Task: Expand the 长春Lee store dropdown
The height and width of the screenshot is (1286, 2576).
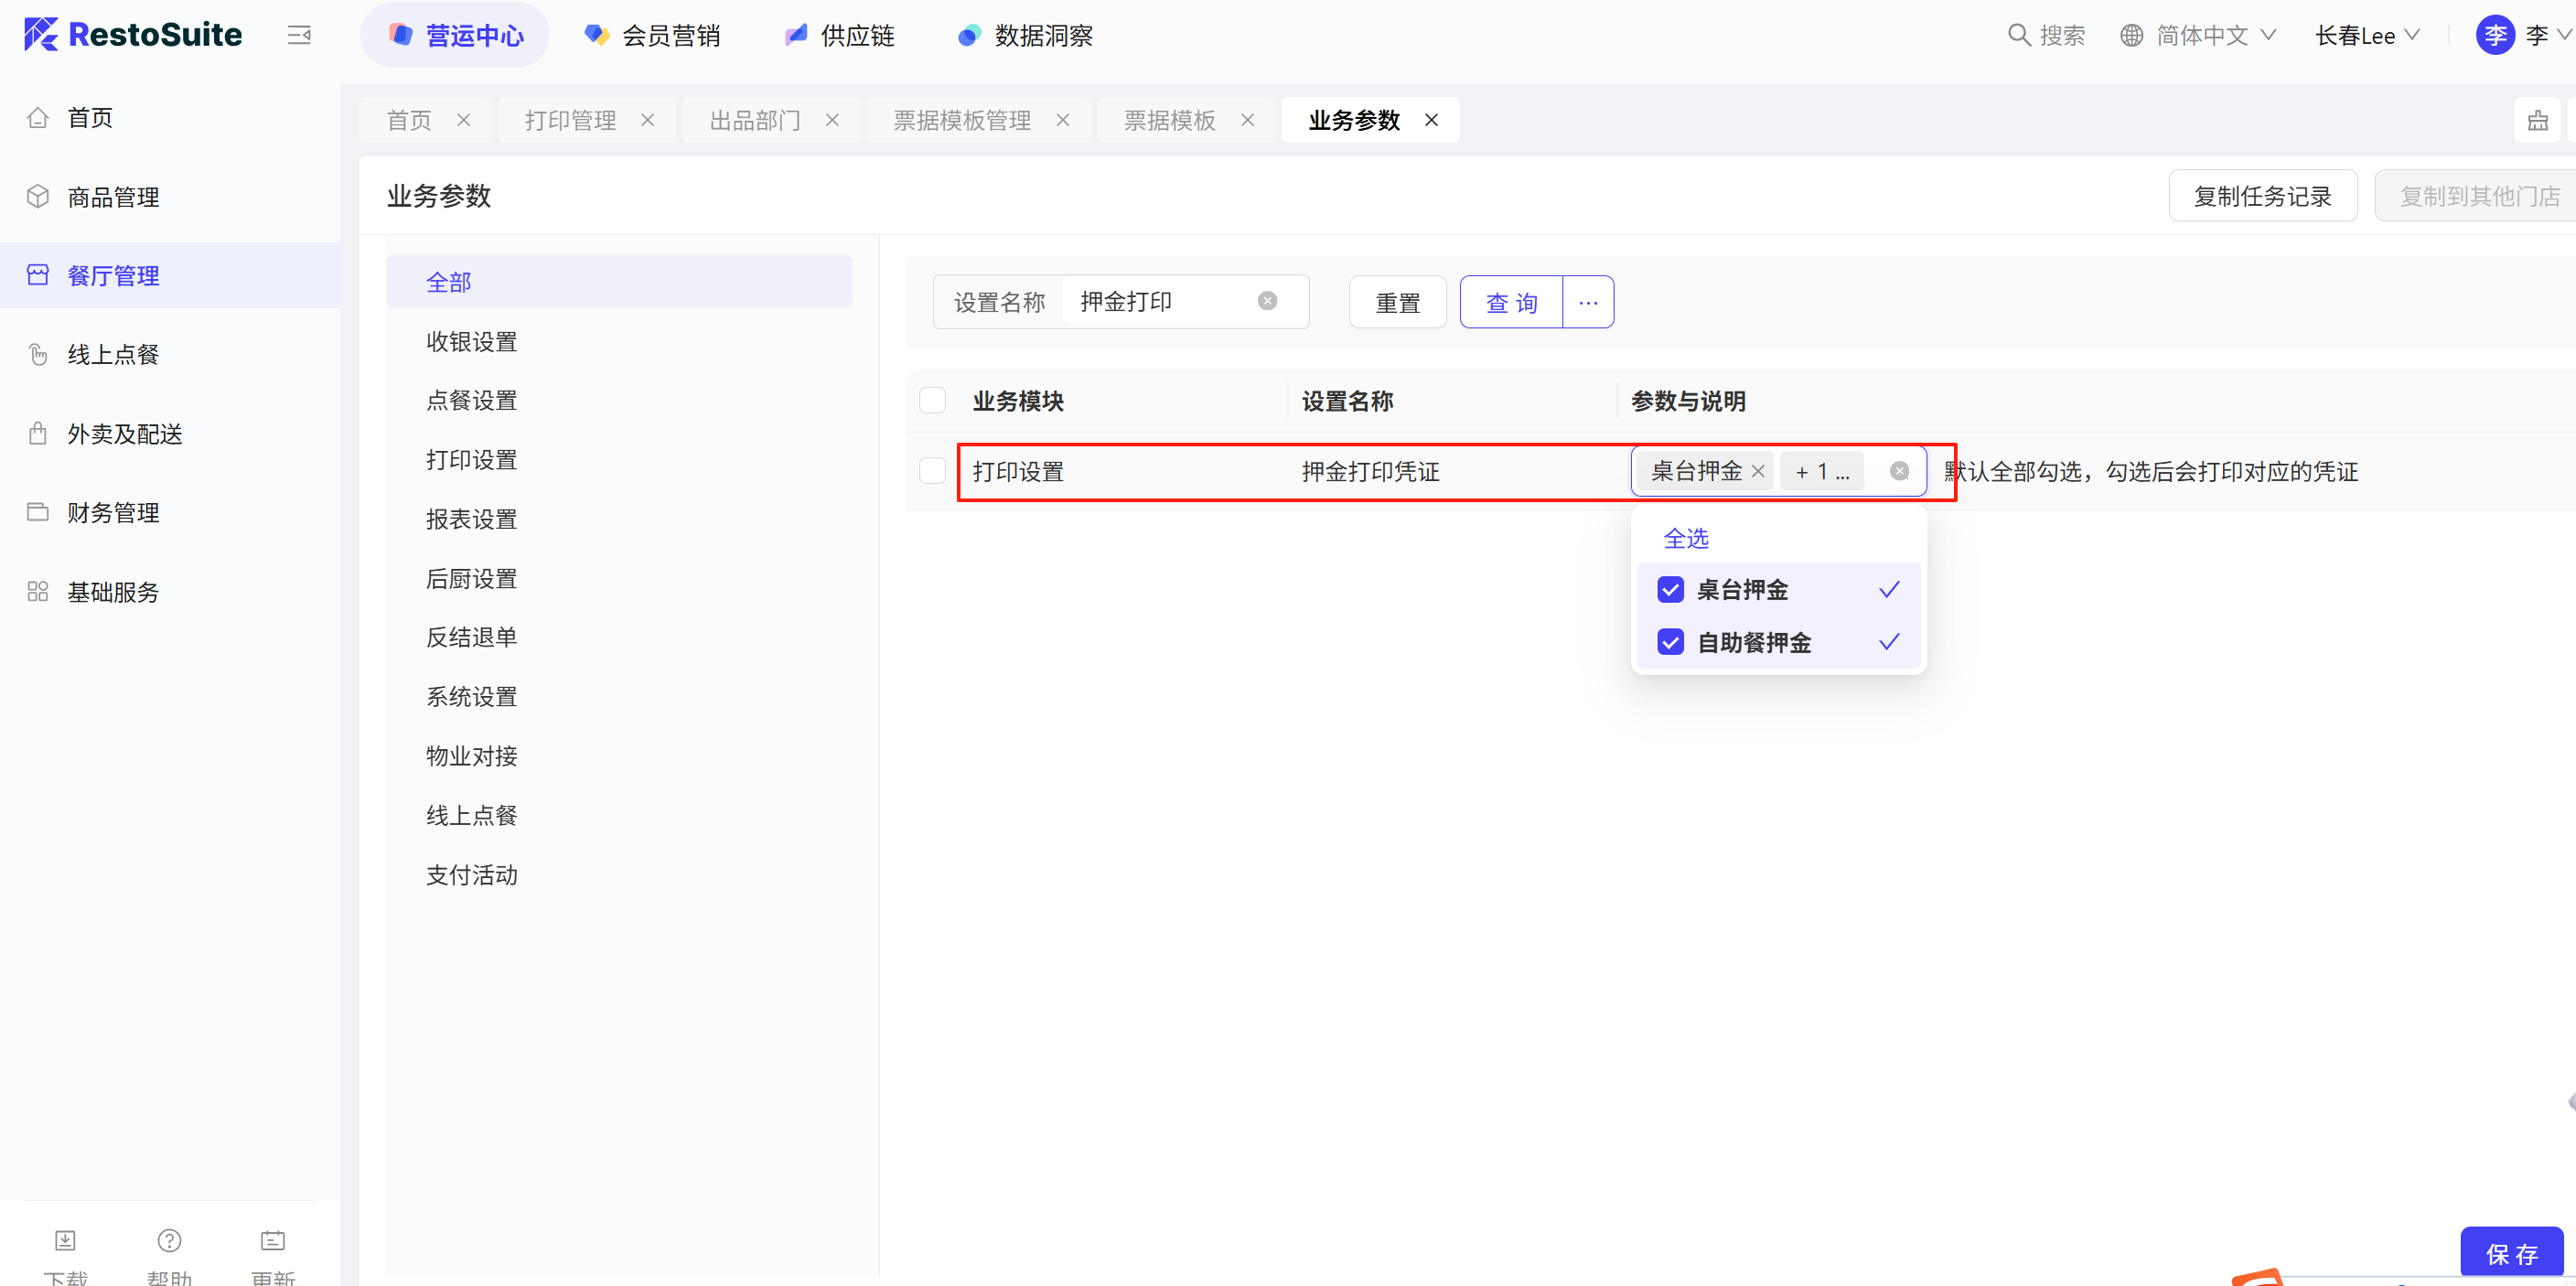Action: (x=2366, y=36)
